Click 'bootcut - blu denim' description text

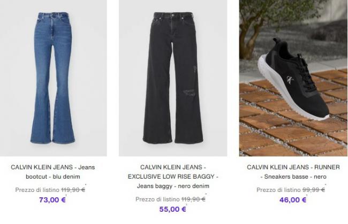point(53,176)
